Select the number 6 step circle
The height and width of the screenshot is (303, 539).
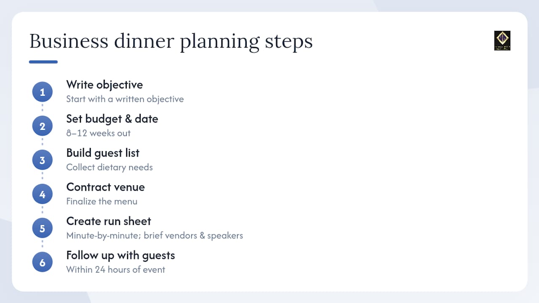[42, 263]
